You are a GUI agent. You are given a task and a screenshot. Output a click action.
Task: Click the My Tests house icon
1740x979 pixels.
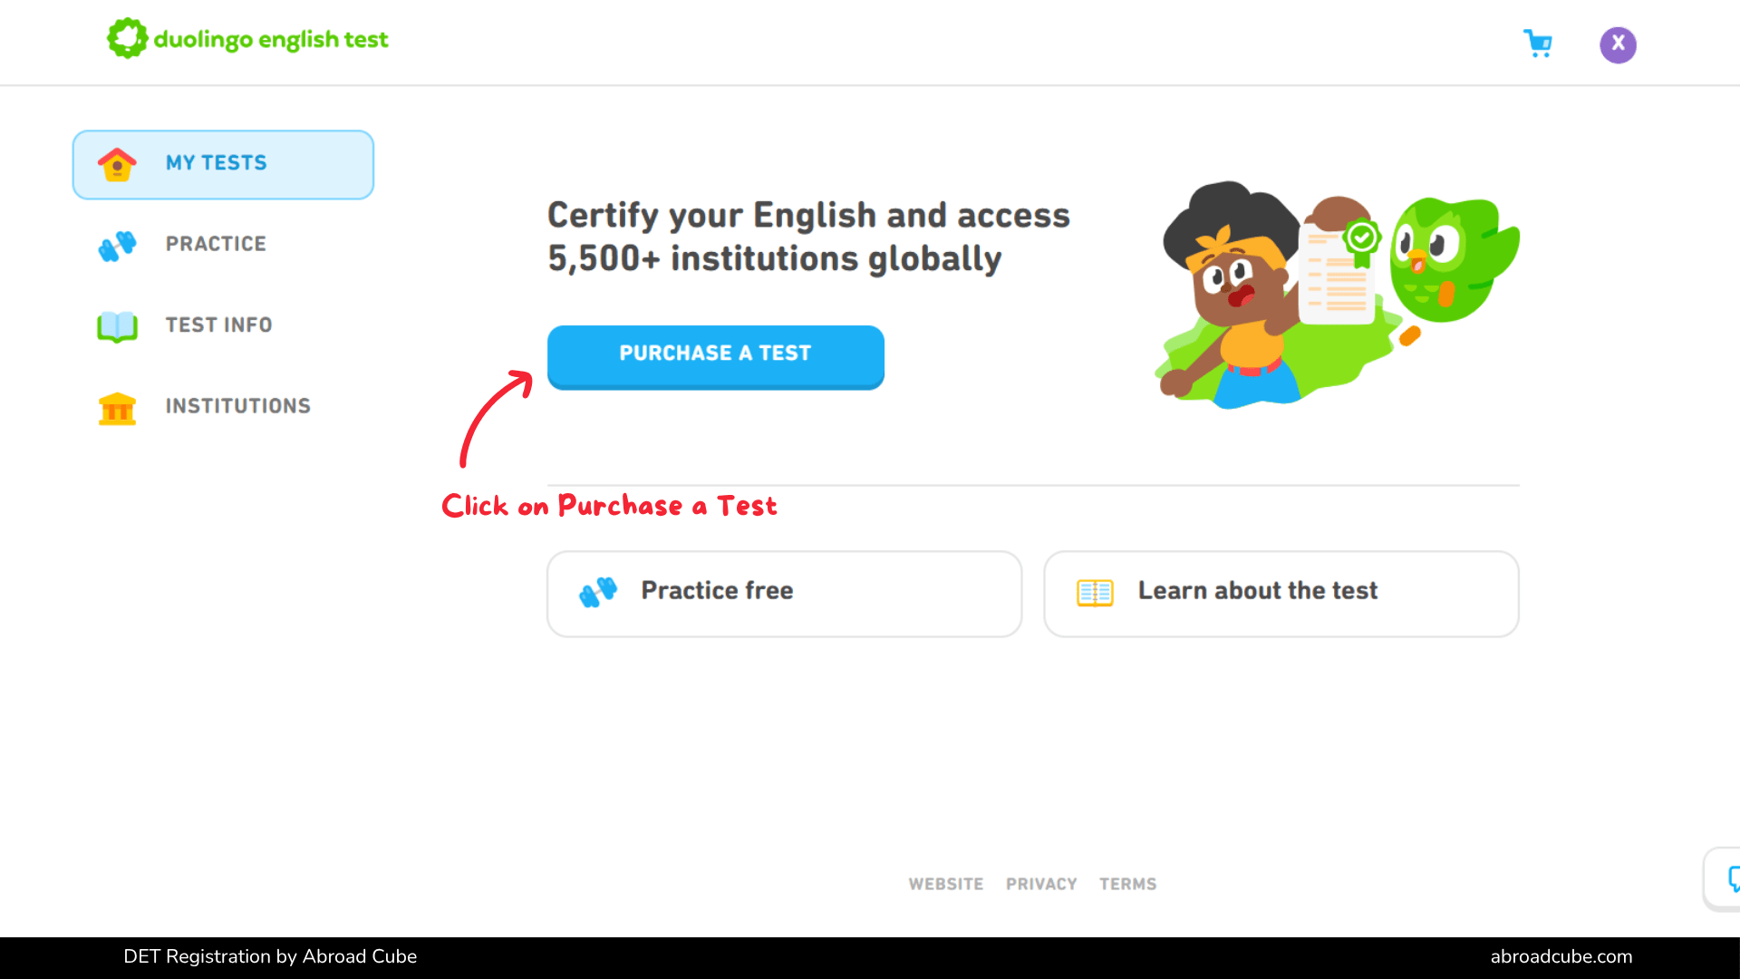[x=117, y=164]
